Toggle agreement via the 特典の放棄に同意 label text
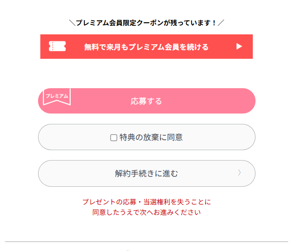Image resolution: width=304 pixels, height=251 pixels. click(x=151, y=137)
